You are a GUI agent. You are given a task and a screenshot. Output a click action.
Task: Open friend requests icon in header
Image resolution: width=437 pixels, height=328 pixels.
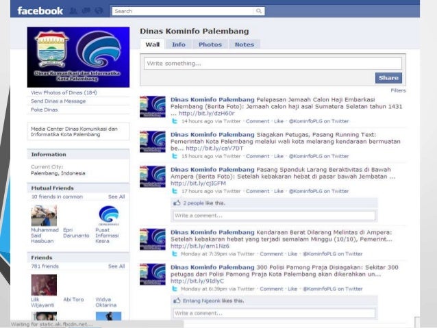point(73,11)
